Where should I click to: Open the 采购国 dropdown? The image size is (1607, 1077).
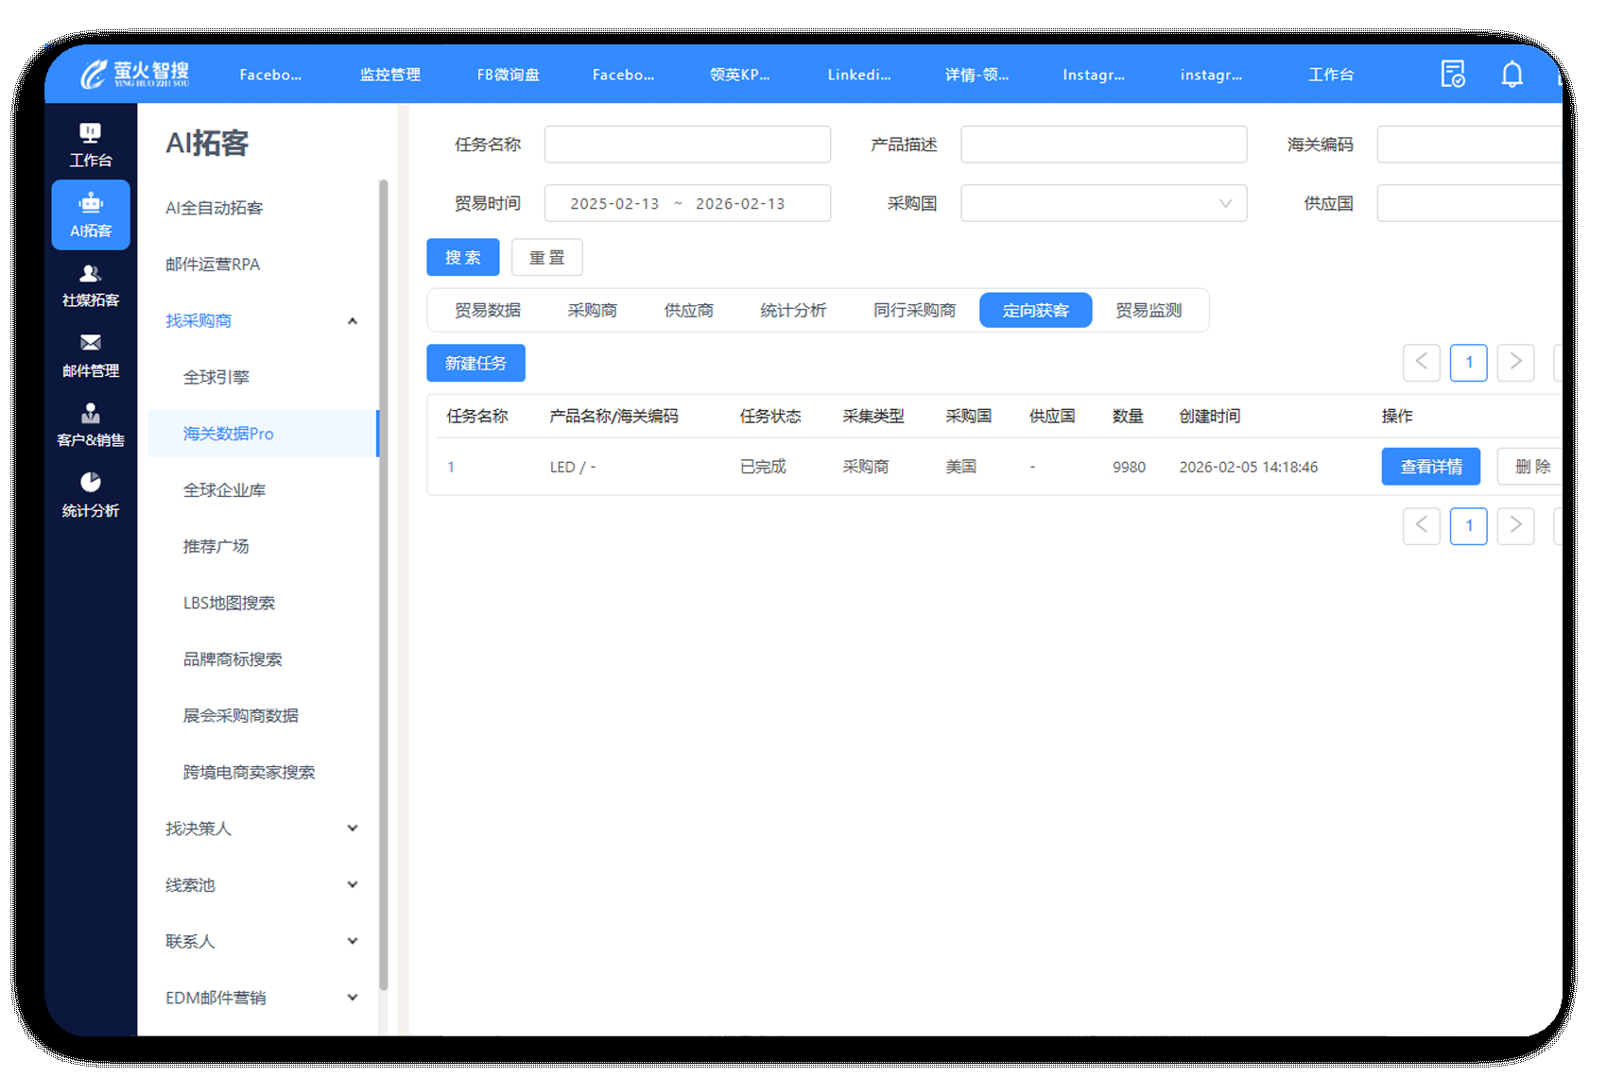[1103, 203]
